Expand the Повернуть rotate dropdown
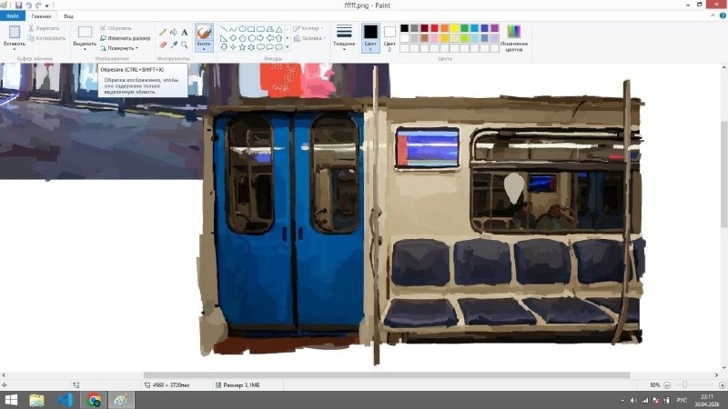728x409 pixels. pos(120,48)
